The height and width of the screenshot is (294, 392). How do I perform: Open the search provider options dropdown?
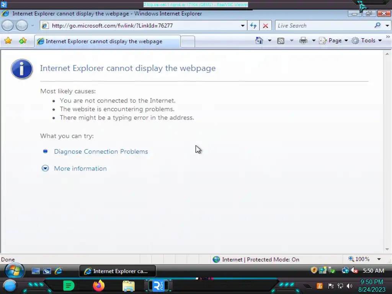387,26
